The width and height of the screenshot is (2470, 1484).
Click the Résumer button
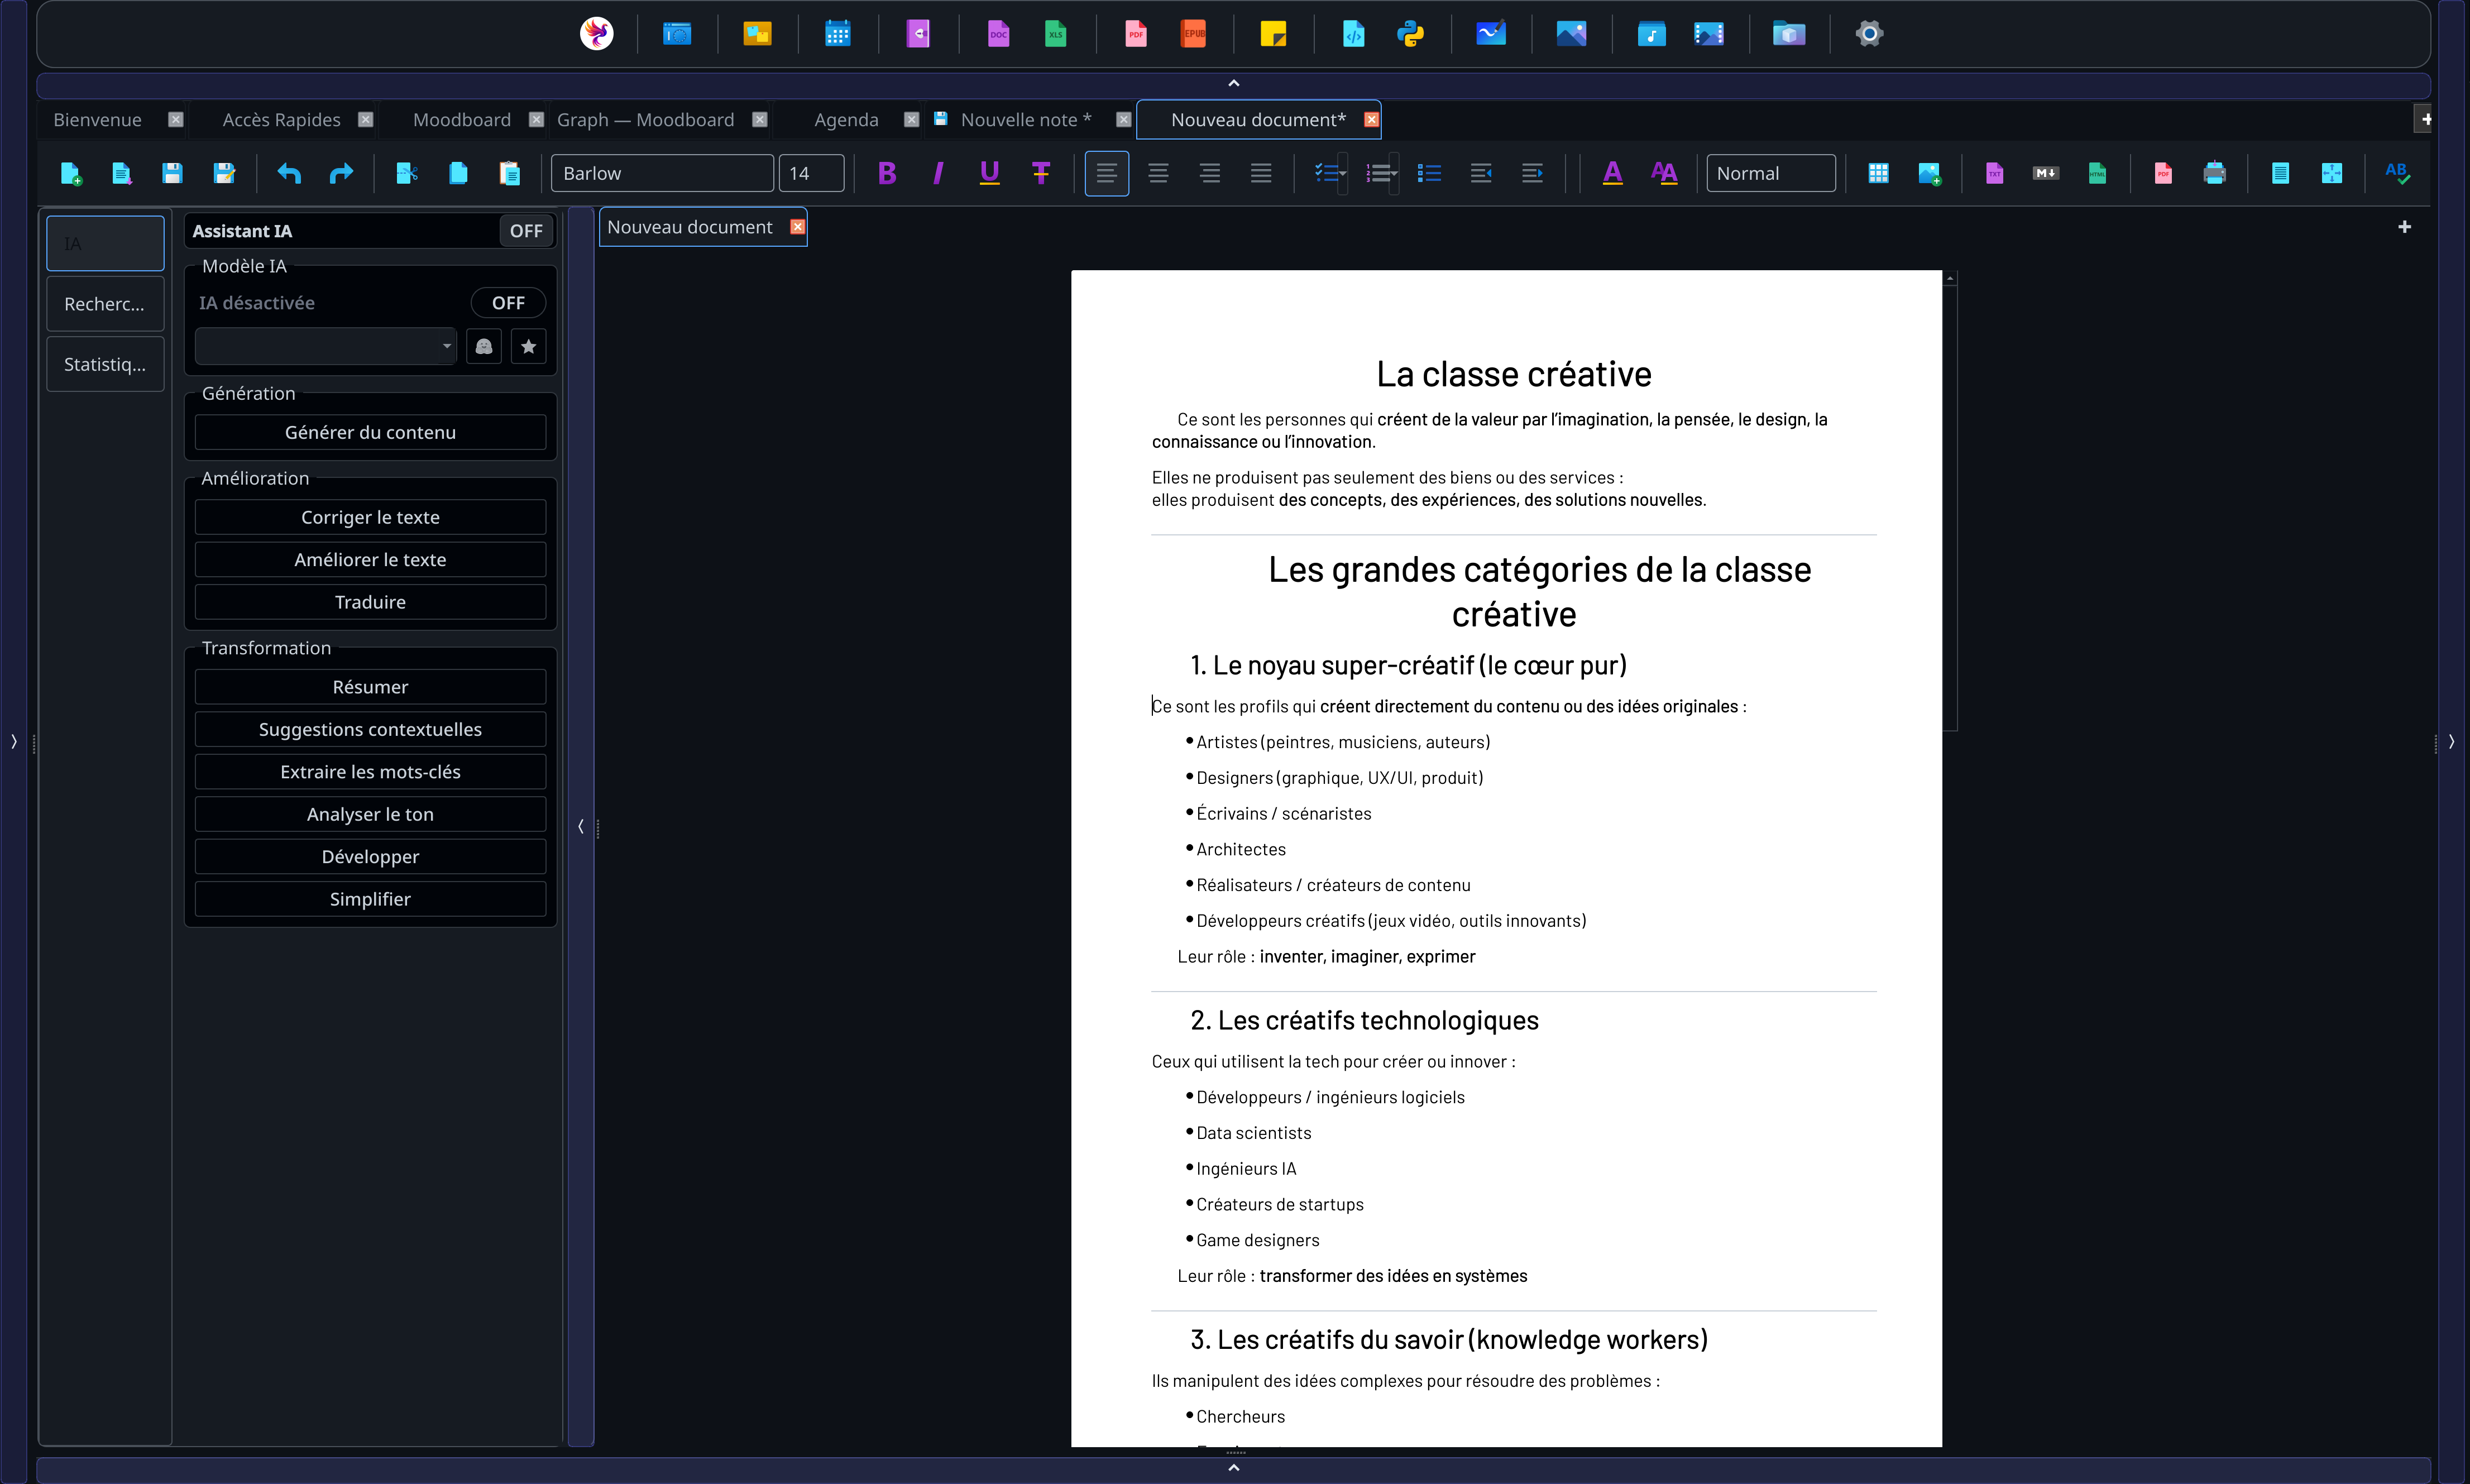[370, 687]
